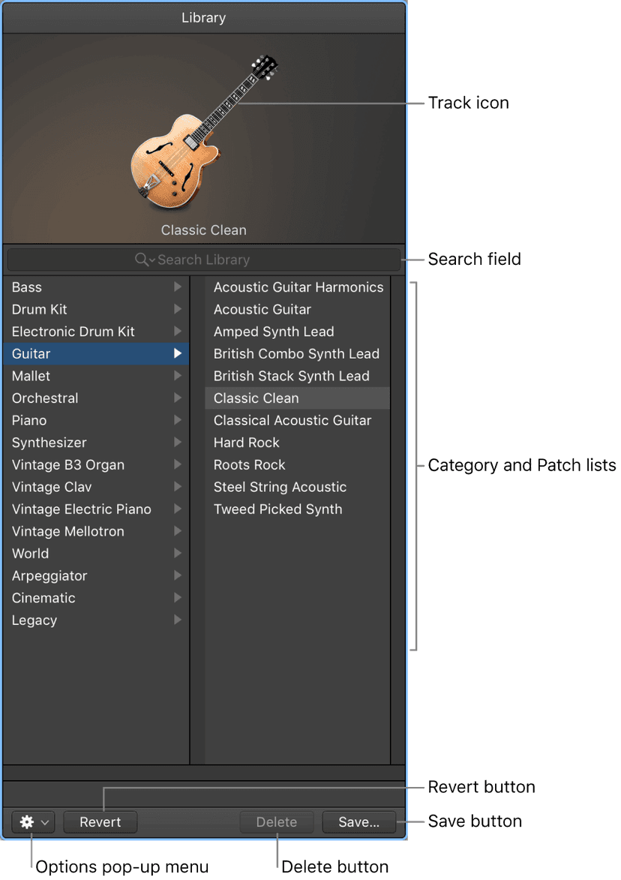Image resolution: width=621 pixels, height=880 pixels.
Task: Select the Electronic Drum Kit category
Action: tap(96, 332)
